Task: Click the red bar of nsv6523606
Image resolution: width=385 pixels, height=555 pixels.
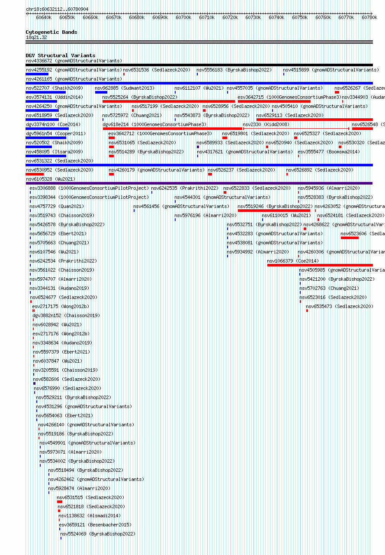Action: [350, 238]
